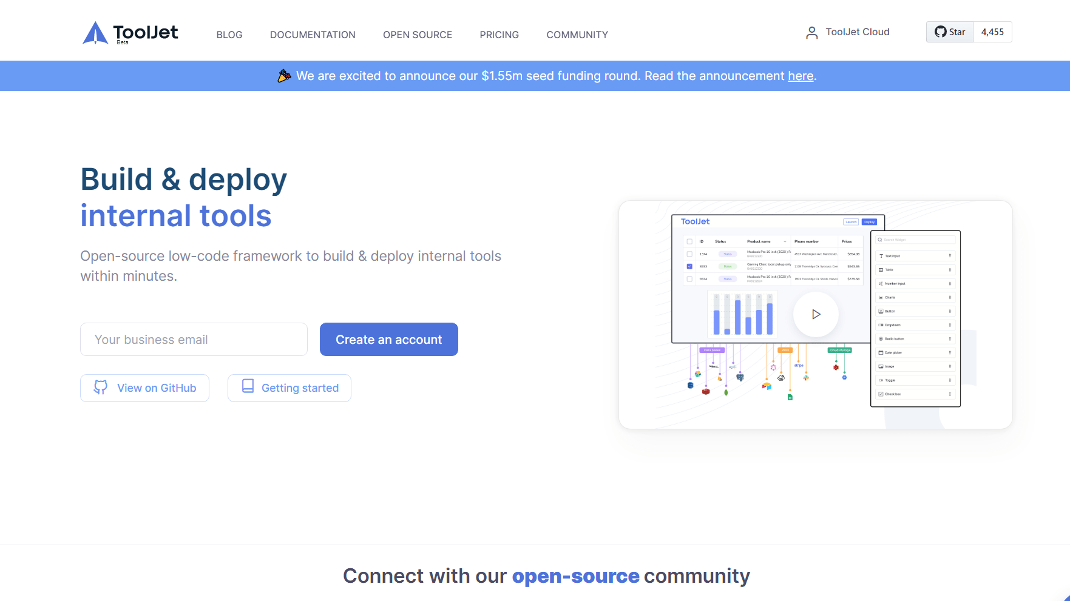Click the 'Build & deploy internal tools' headline
The height and width of the screenshot is (601, 1070).
(184, 198)
